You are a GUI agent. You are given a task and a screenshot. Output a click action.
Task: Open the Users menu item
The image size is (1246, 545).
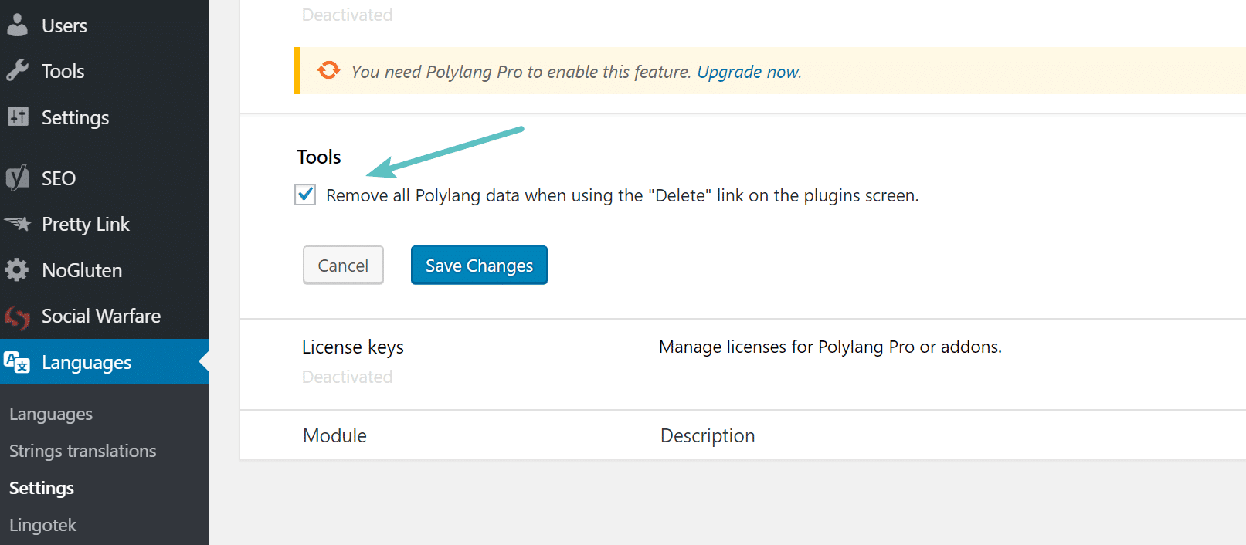64,25
